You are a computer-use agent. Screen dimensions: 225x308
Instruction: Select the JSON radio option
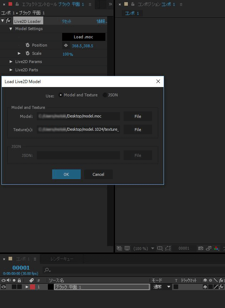(x=105, y=95)
